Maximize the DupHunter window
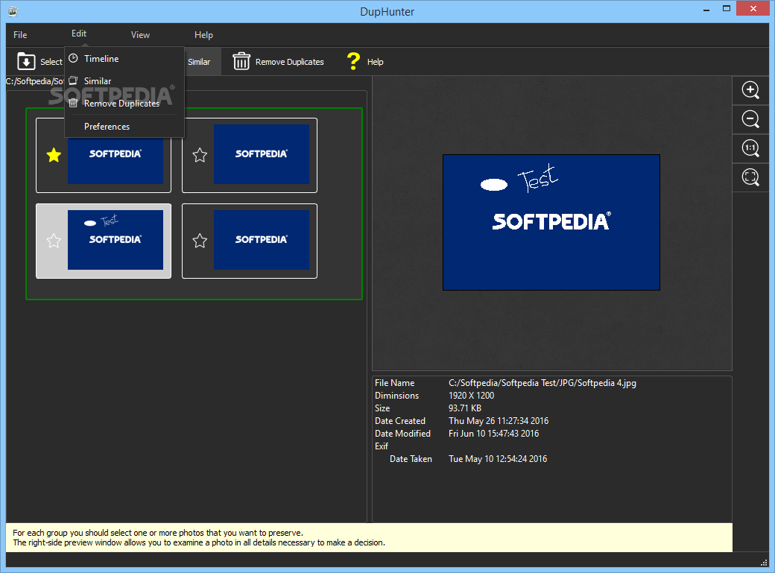Image resolution: width=775 pixels, height=573 pixels. [x=726, y=8]
